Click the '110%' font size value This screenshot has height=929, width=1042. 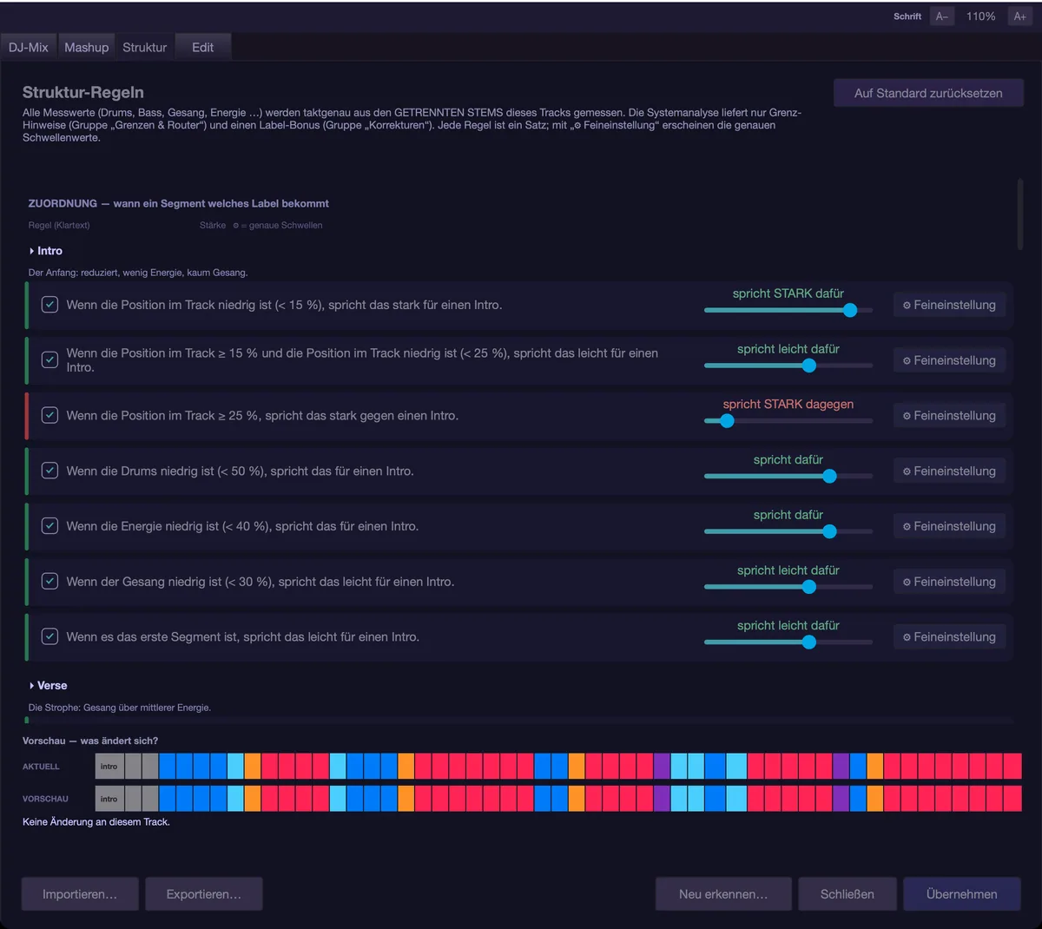click(981, 16)
